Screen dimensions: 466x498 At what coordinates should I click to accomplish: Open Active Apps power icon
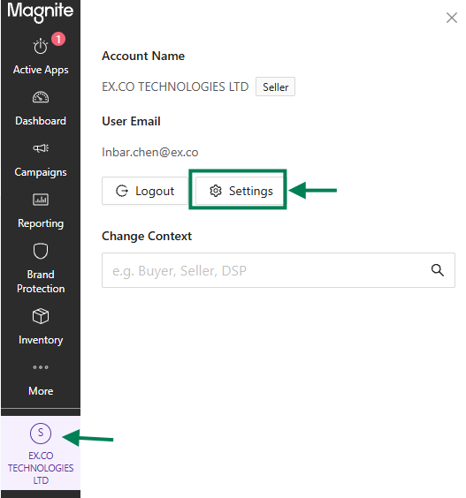41,47
